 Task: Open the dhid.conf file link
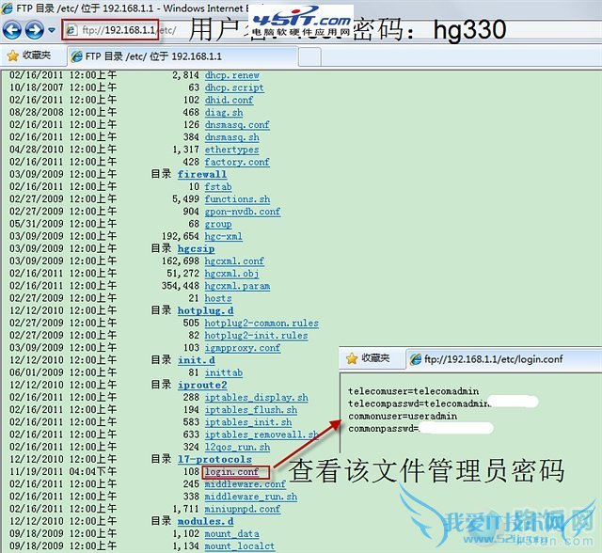(229, 100)
